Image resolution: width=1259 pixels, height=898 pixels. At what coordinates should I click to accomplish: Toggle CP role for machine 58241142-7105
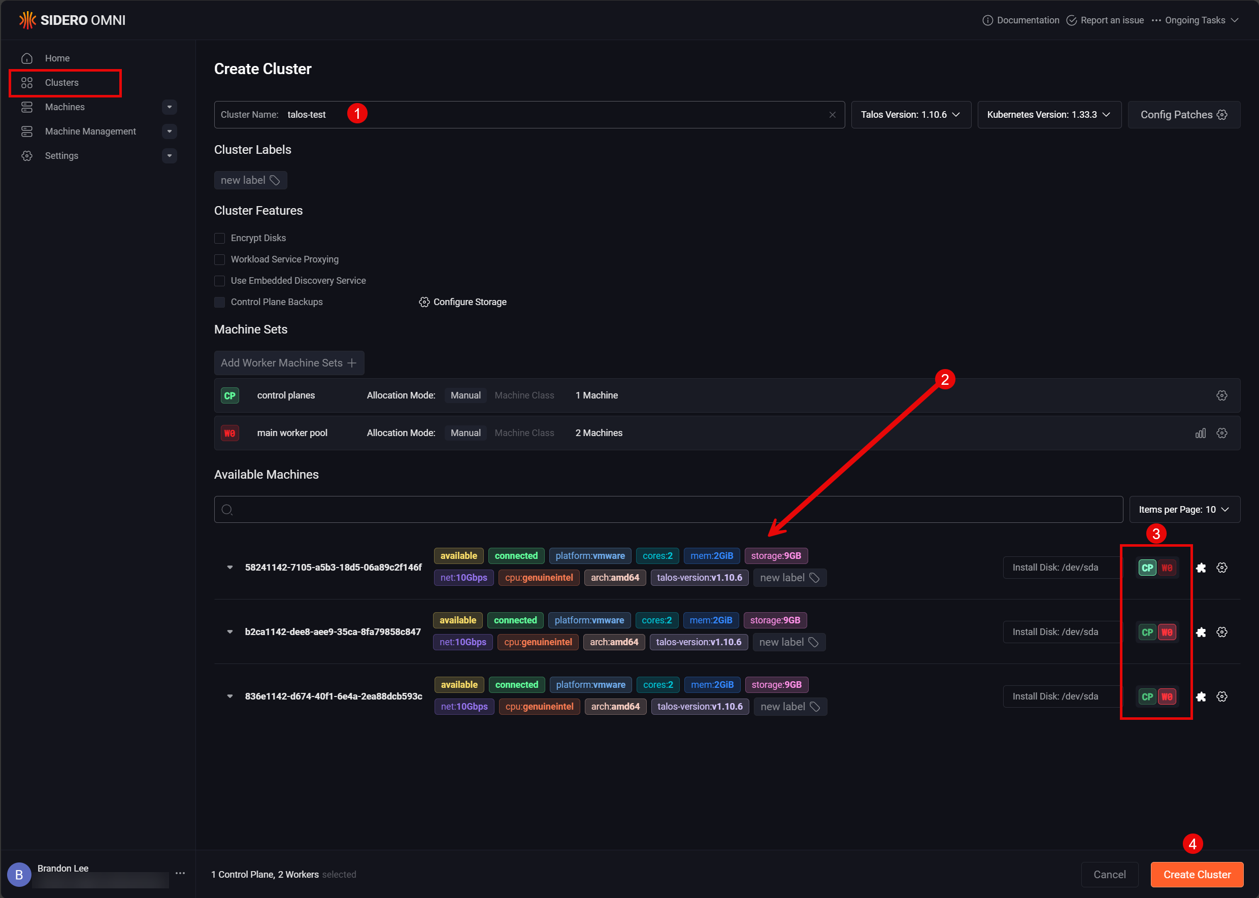pyautogui.click(x=1147, y=567)
